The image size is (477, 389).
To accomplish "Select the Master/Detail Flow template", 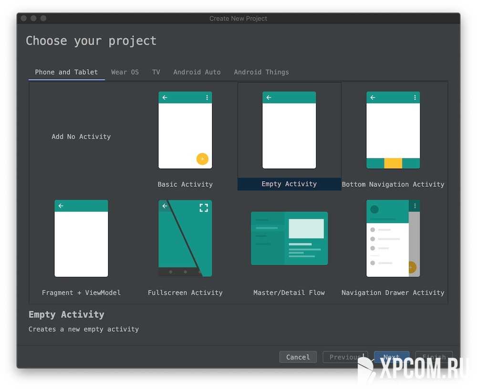I will point(289,238).
